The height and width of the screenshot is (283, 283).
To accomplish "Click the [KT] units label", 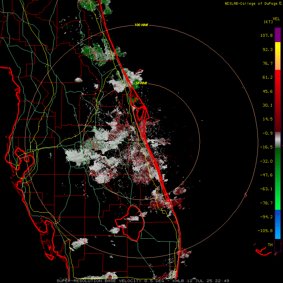I will 268,22.
